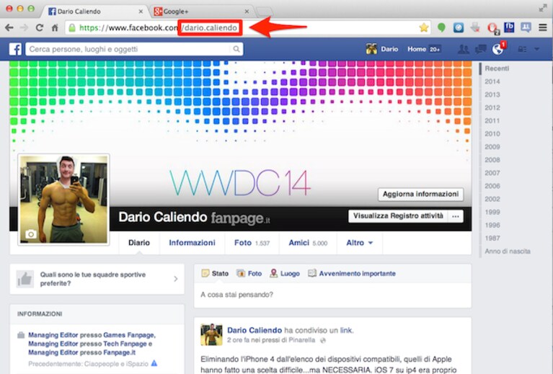Go to Home in the blue bar
This screenshot has height=374, width=553.
click(x=417, y=49)
